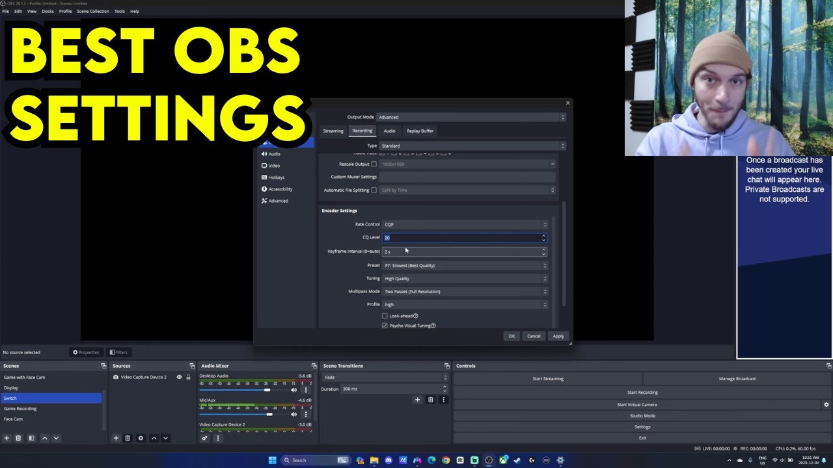
Task: Lock the Video Capture Device 2 source
Action: pos(188,377)
